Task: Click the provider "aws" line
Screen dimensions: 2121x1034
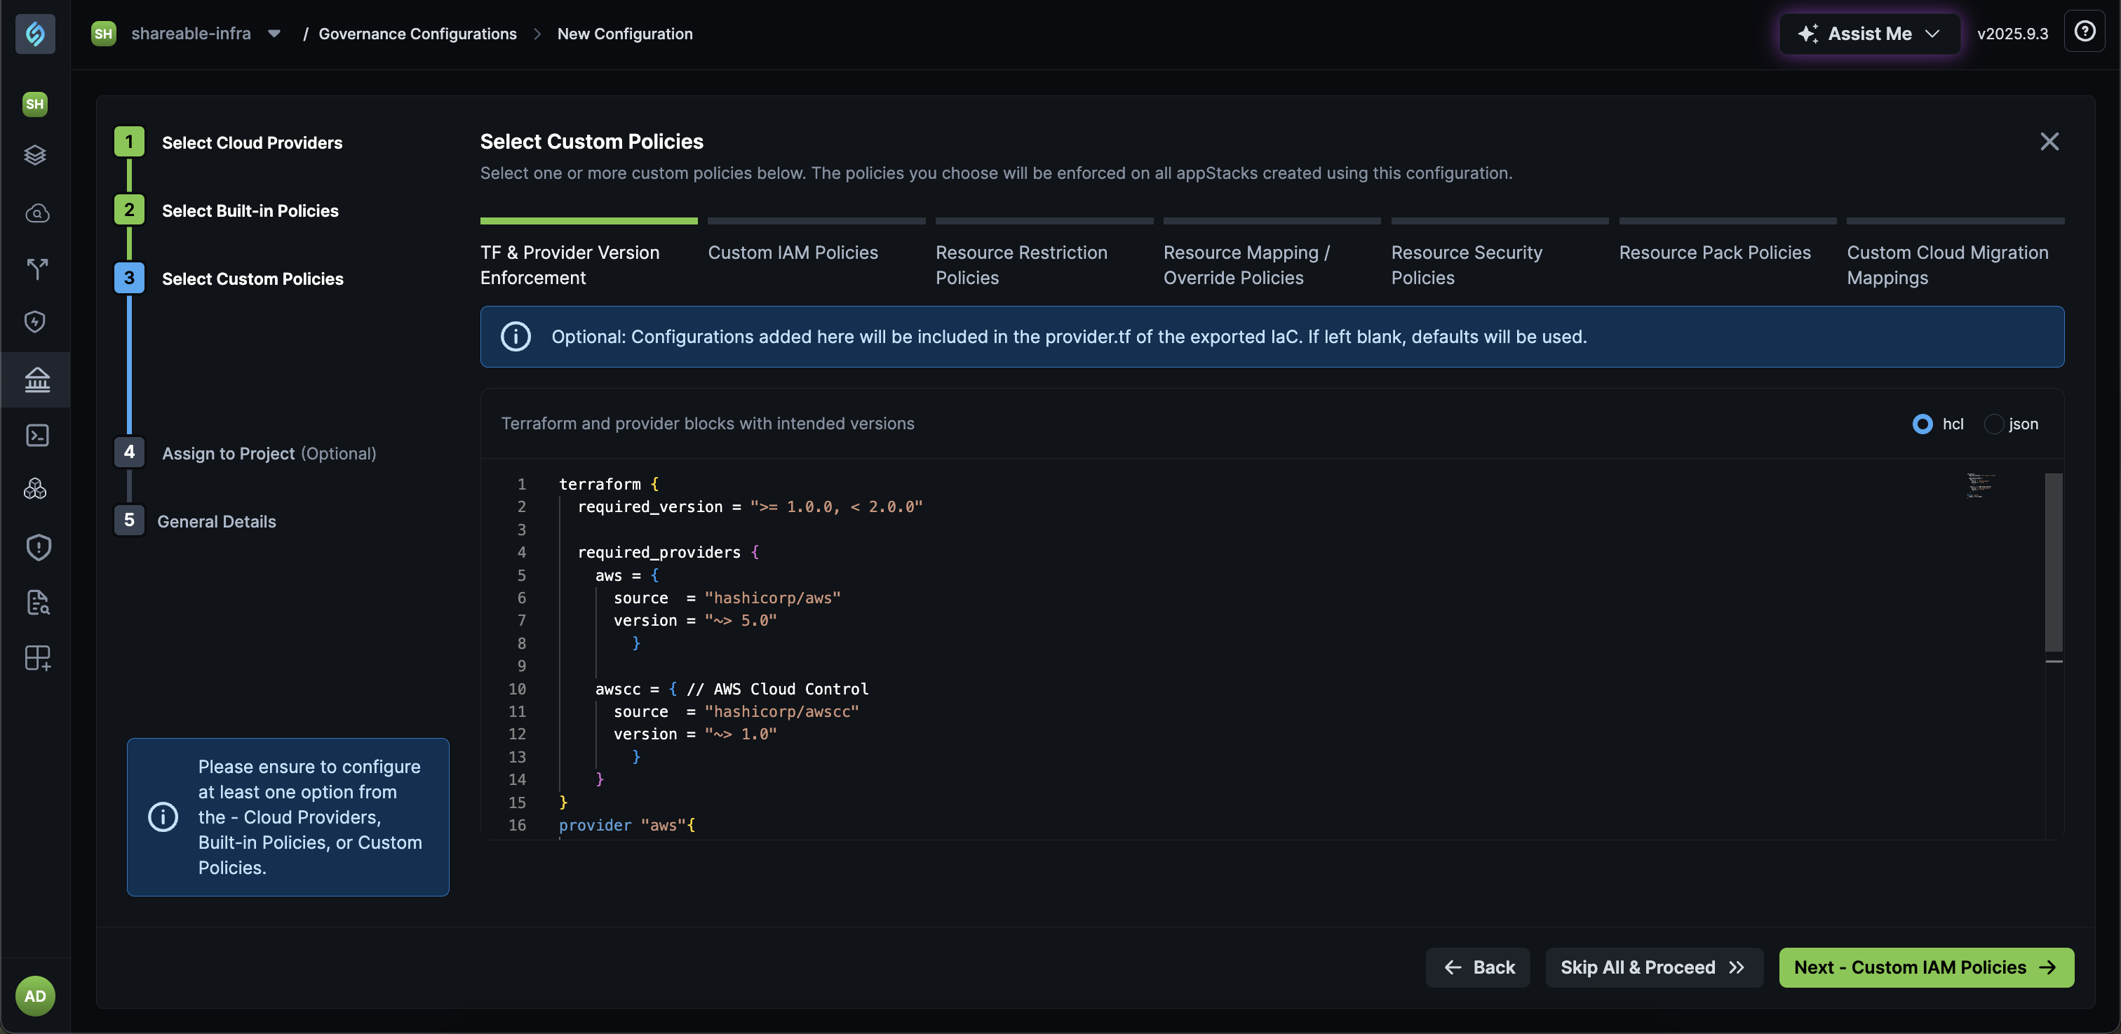Action: 626,826
